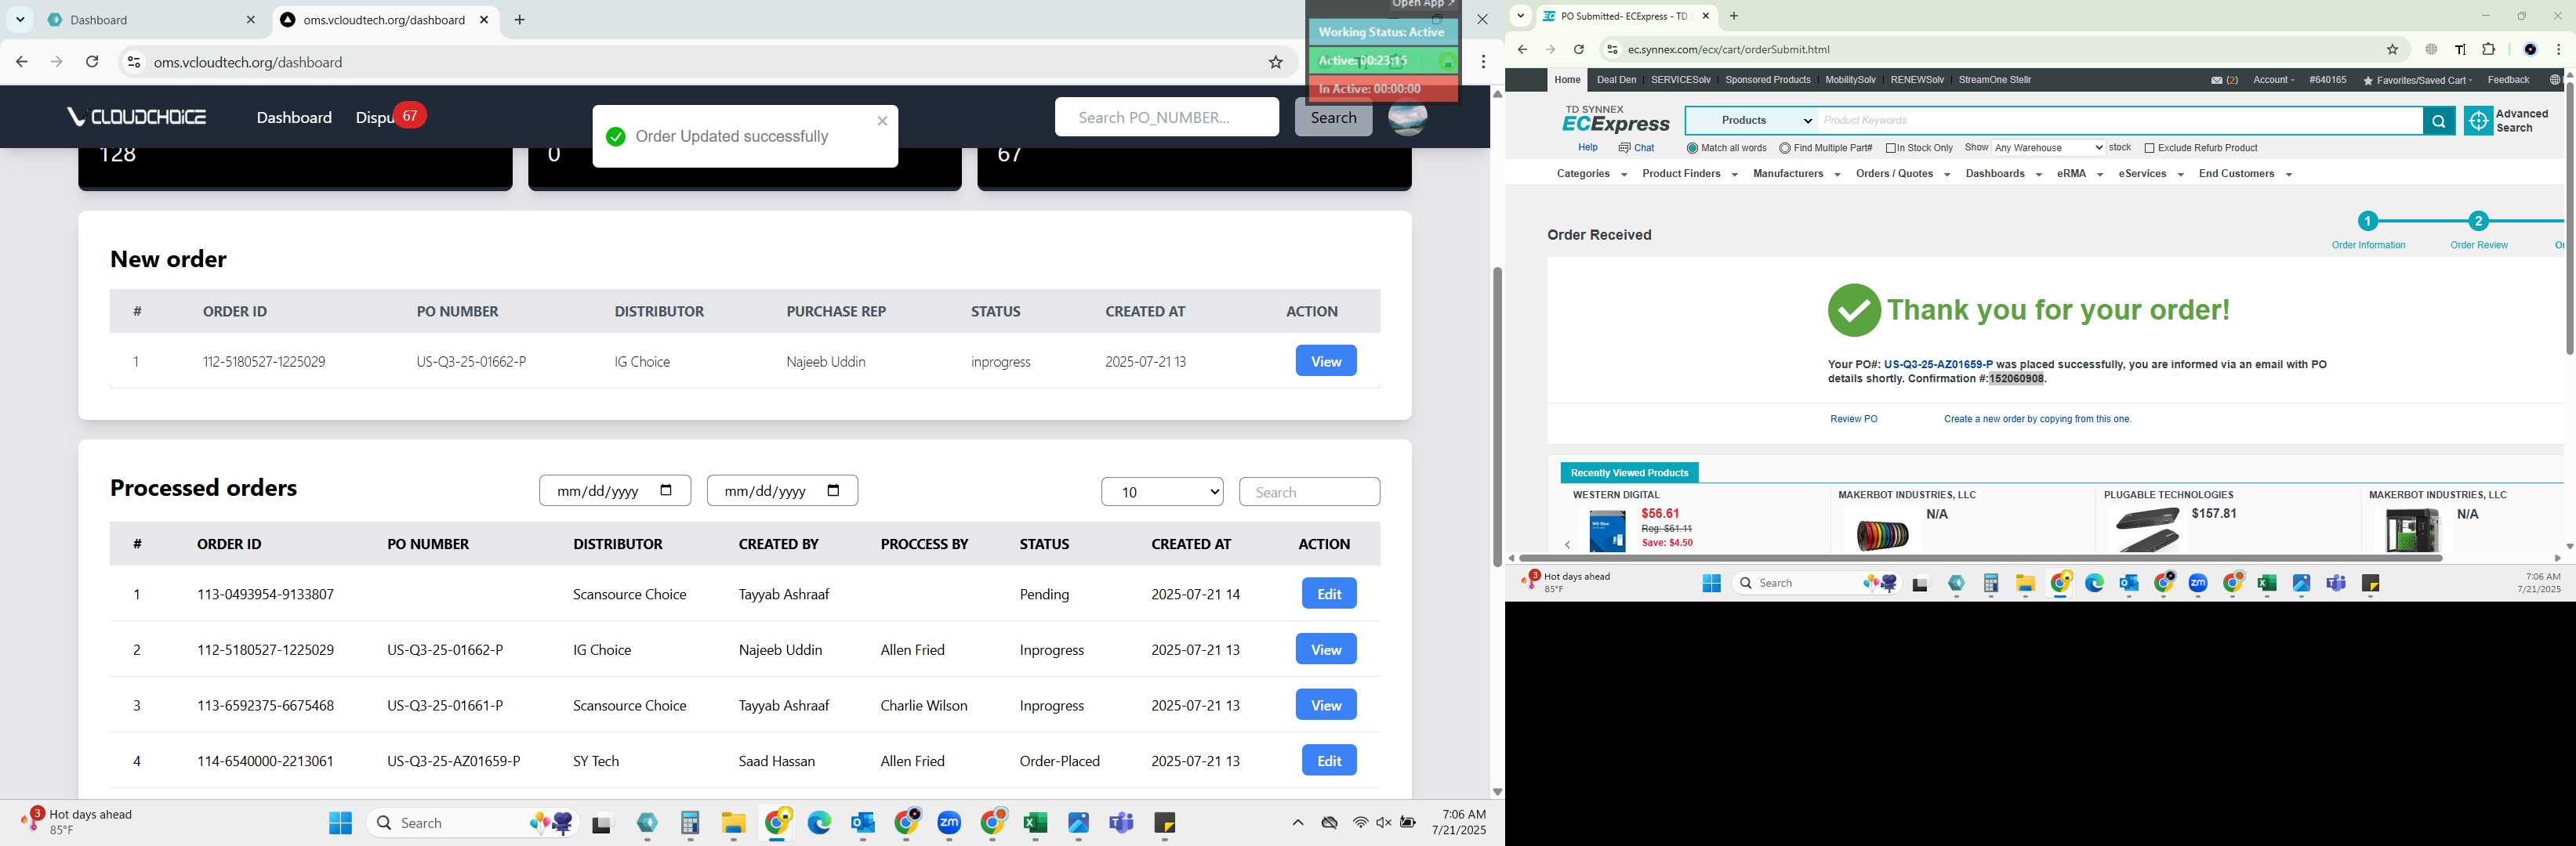Click the globe icon in ECExpress top bar
Image resolution: width=2576 pixels, height=846 pixels.
pos(2554,80)
